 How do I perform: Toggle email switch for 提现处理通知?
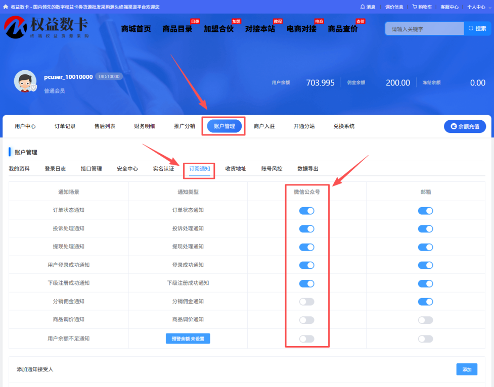click(425, 247)
